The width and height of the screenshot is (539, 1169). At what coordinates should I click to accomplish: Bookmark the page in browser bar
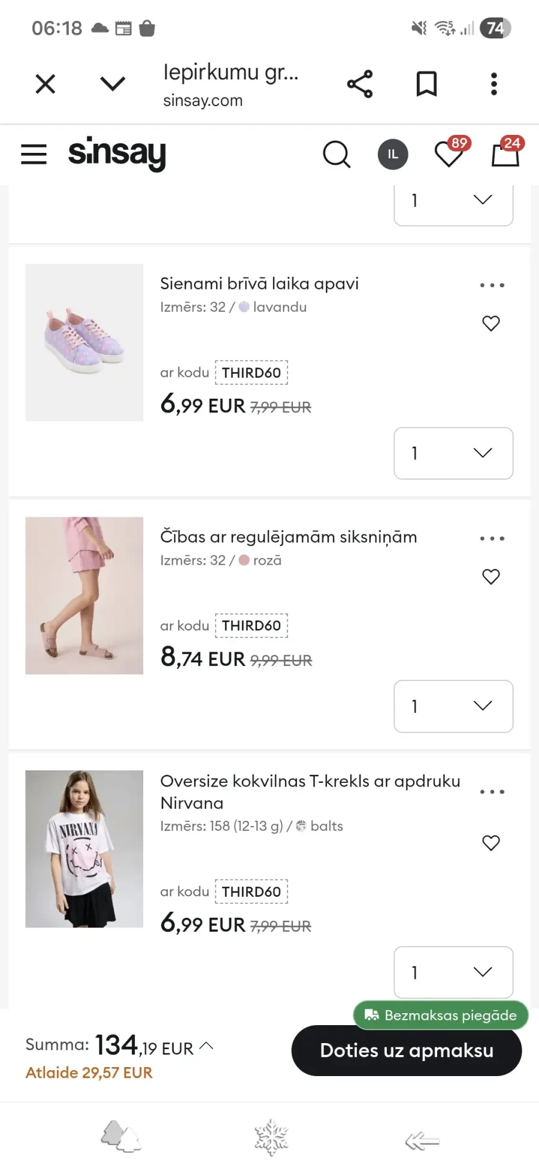(426, 84)
